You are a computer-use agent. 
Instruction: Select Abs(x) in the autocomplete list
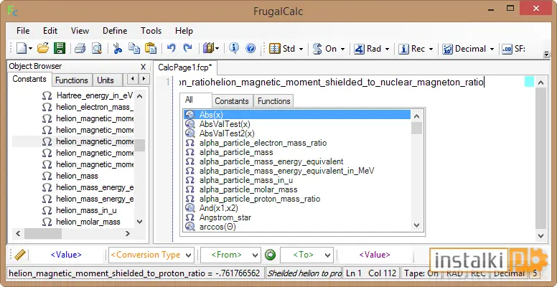click(297, 114)
